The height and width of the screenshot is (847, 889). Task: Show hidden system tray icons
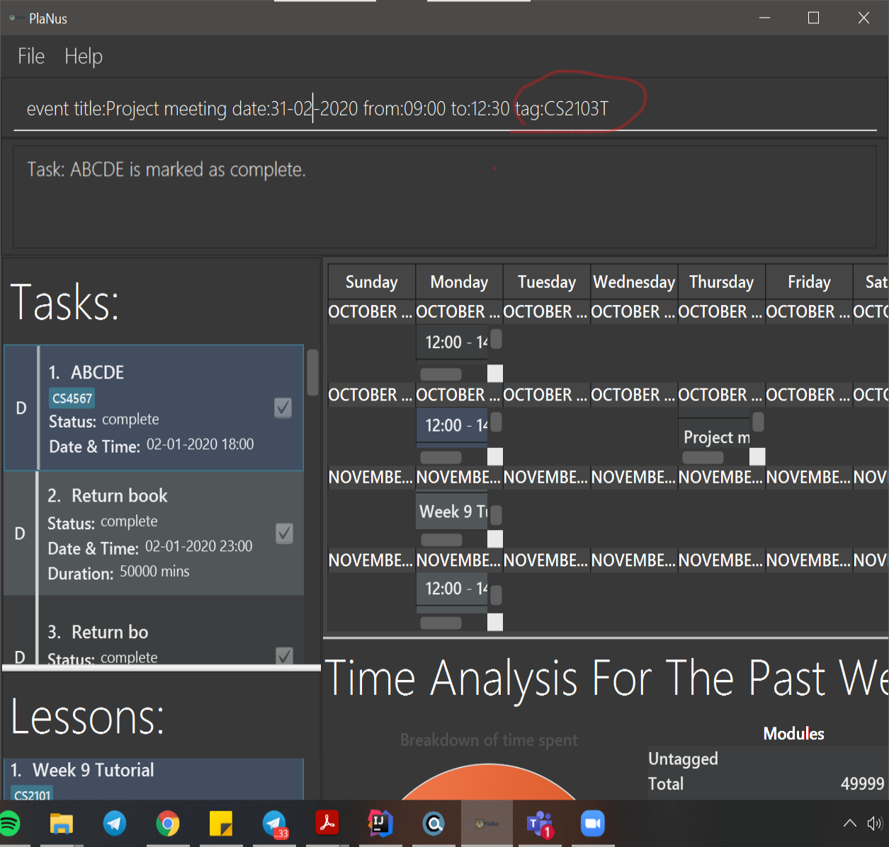849,823
